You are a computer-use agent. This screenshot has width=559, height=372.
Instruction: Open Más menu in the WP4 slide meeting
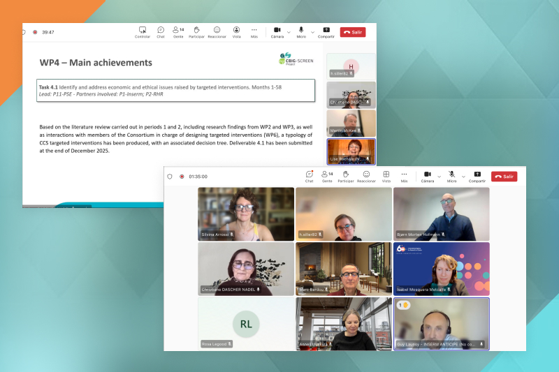click(254, 31)
